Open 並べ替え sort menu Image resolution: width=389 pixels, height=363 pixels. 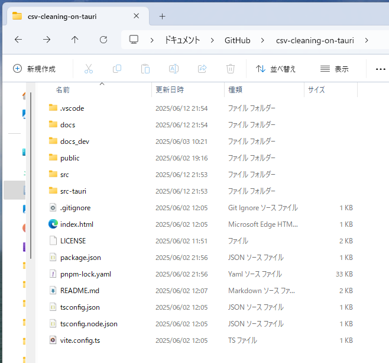pyautogui.click(x=276, y=69)
